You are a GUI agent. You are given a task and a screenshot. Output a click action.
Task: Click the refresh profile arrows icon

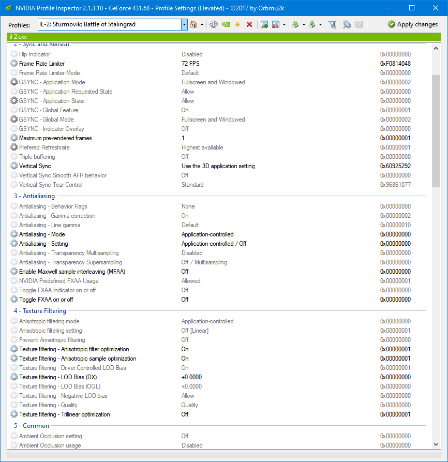pyautogui.click(x=214, y=24)
